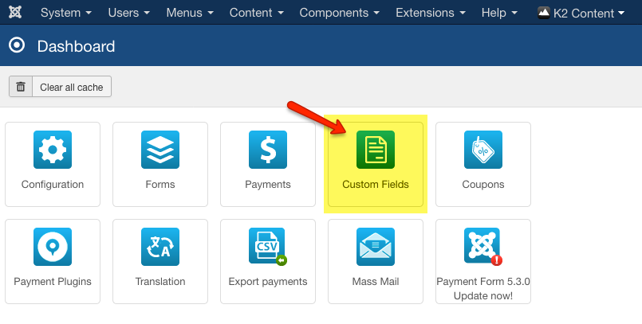
Task: Click the Export payments label
Action: tap(268, 282)
